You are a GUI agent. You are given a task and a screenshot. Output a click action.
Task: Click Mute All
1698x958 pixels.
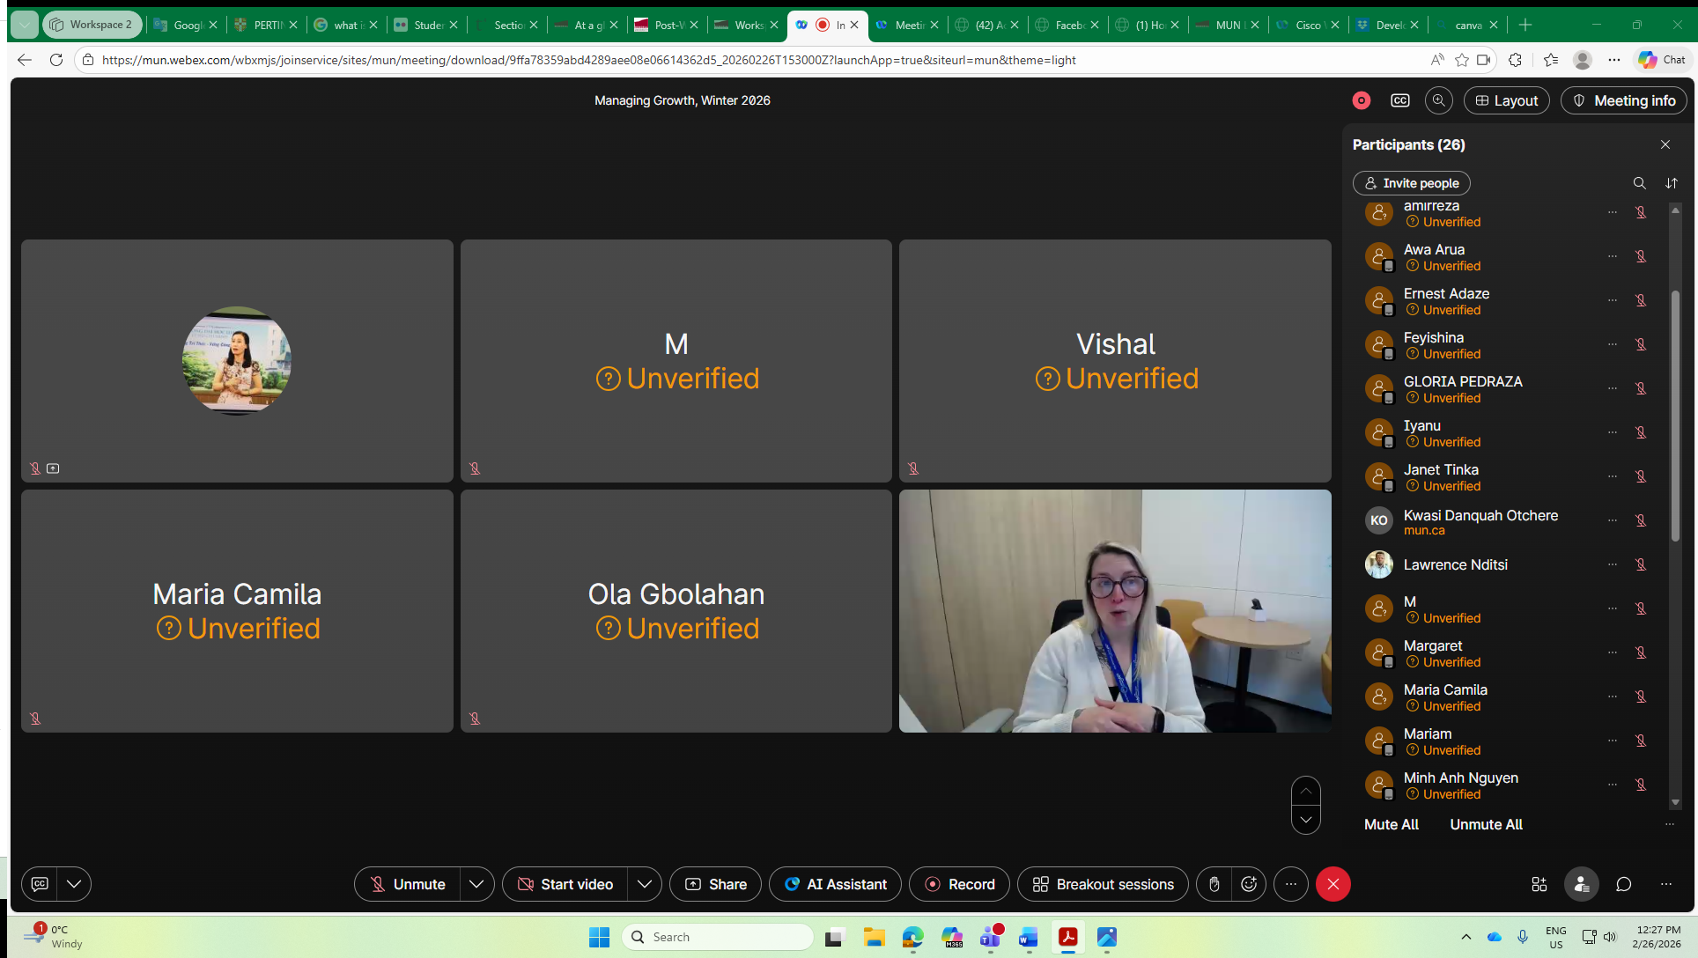click(x=1391, y=824)
